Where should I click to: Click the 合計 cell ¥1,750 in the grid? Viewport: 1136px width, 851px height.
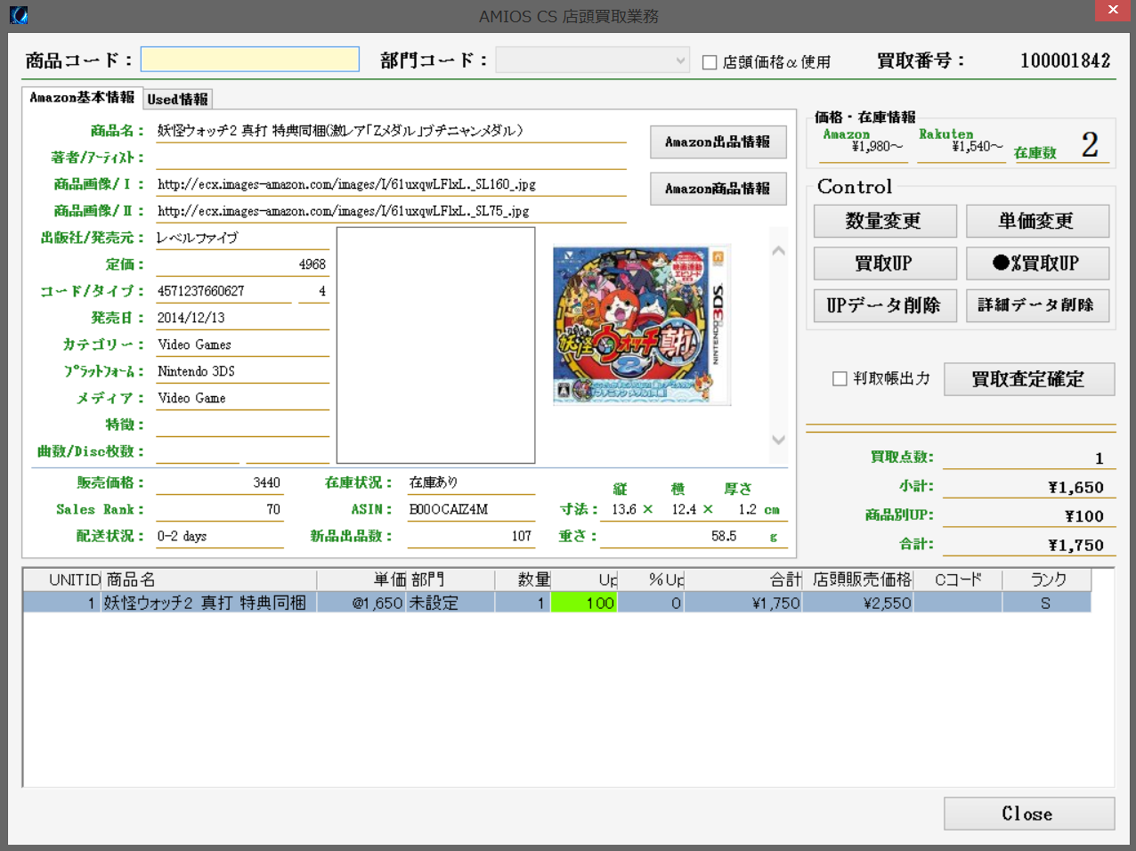point(743,603)
